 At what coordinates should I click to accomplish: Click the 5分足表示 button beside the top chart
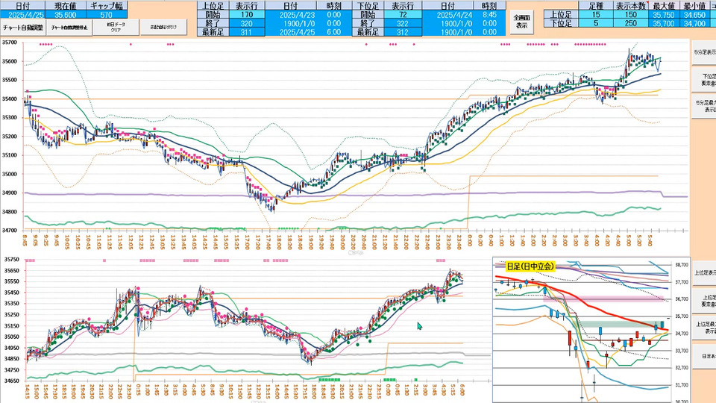[704, 52]
